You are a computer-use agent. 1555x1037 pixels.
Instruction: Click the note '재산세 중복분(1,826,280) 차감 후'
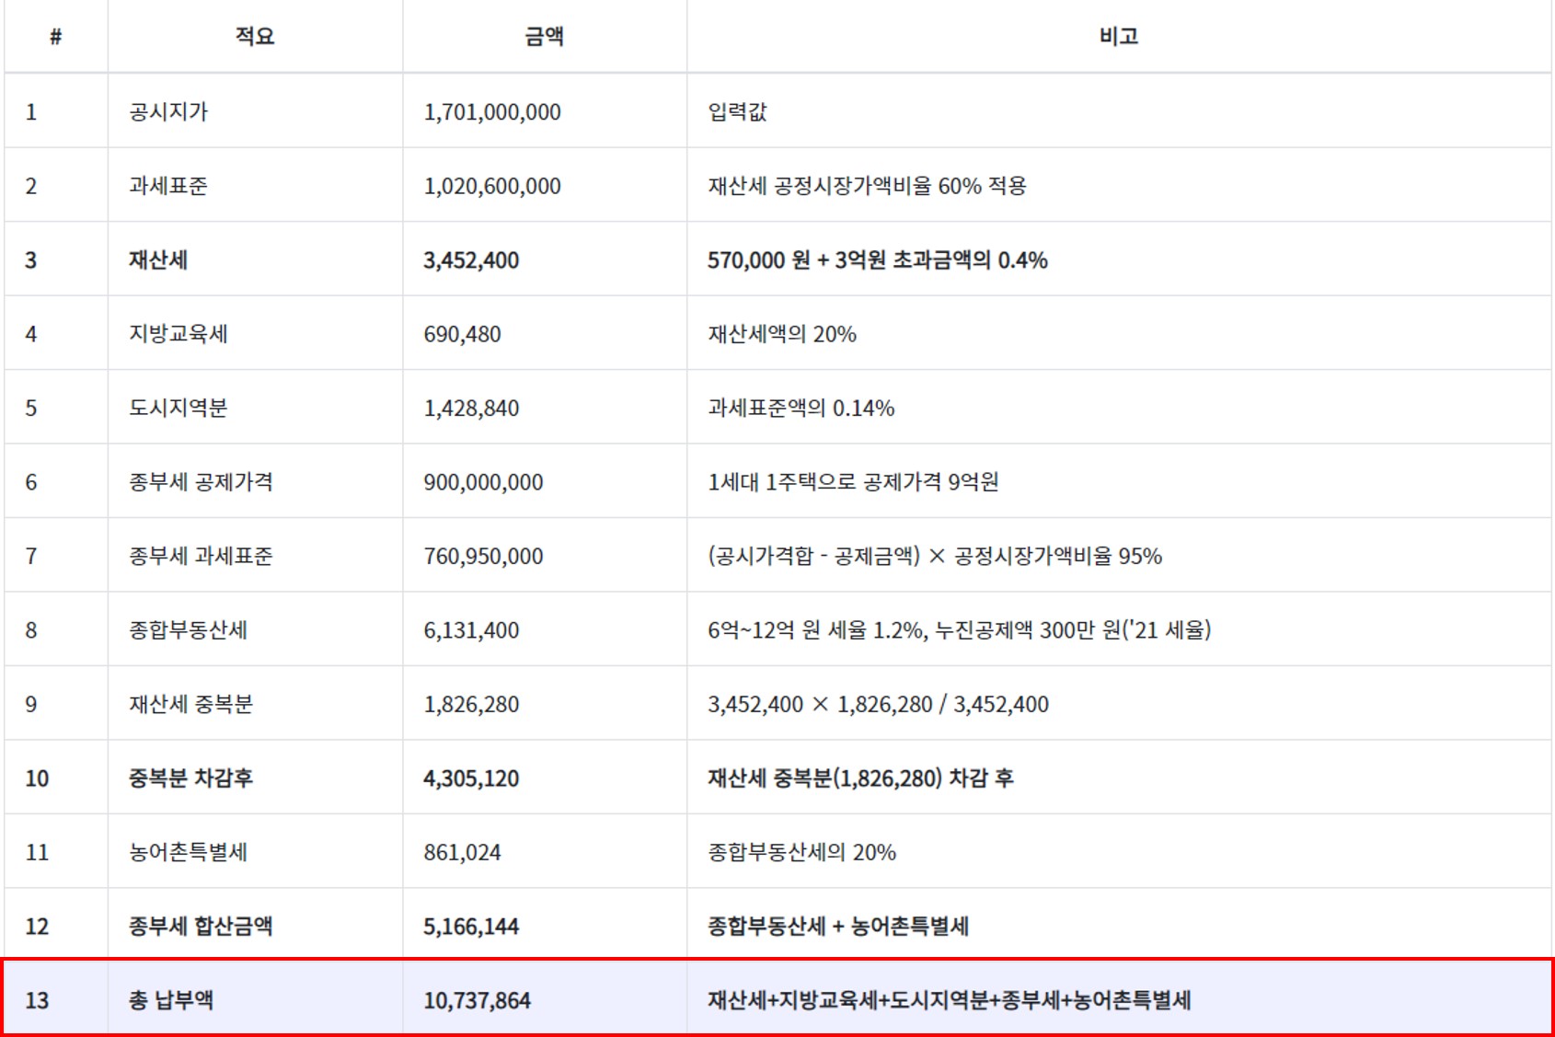pos(860,778)
